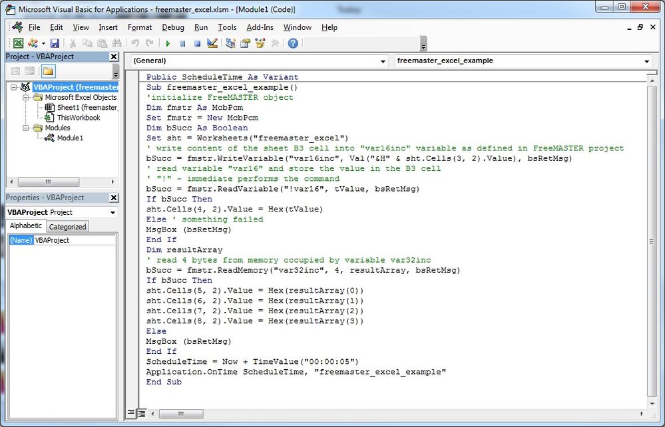This screenshot has height=427, width=665.
Task: Open the File menu
Action: point(34,27)
